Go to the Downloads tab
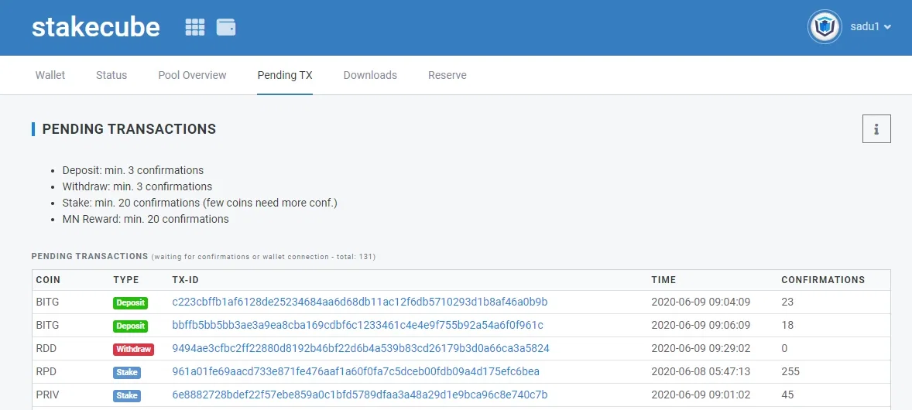This screenshot has width=912, height=410. (x=371, y=75)
